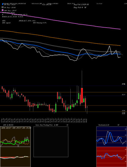Viewport: 127px width, 167px height.
Task: Click the 'Intra Day Trading Price & MR' panel title
Action: (x=47, y=125)
